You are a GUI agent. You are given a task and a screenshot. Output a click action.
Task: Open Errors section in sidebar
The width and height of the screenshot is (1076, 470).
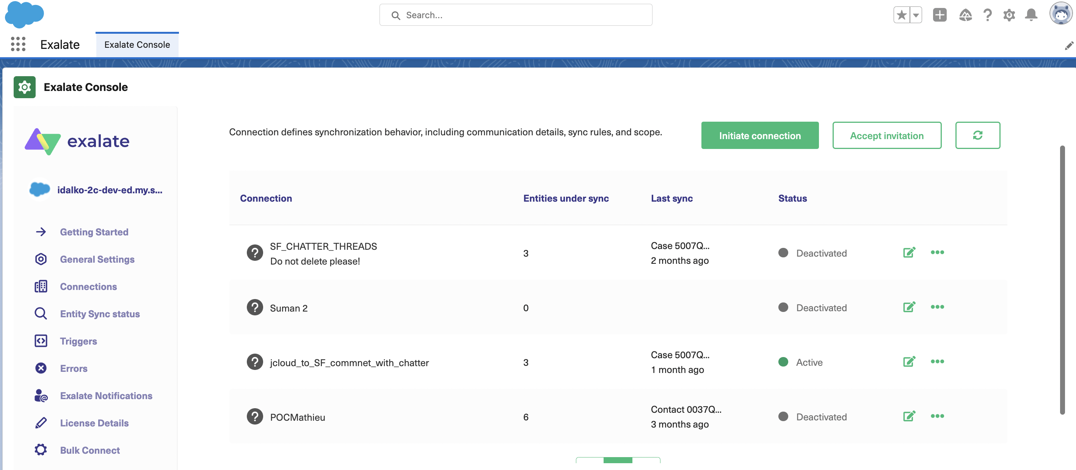tap(74, 368)
